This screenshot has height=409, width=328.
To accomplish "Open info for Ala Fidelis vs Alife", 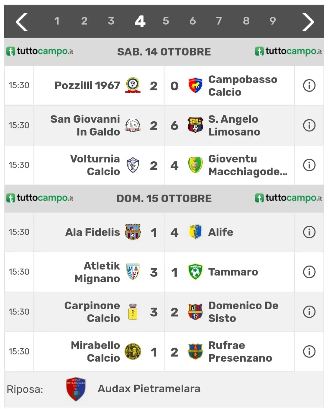I will pos(309,232).
